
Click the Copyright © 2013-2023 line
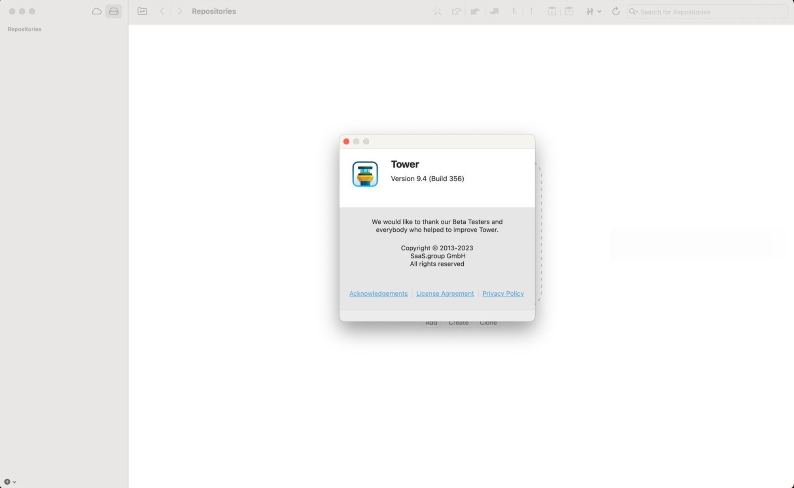[x=437, y=248]
